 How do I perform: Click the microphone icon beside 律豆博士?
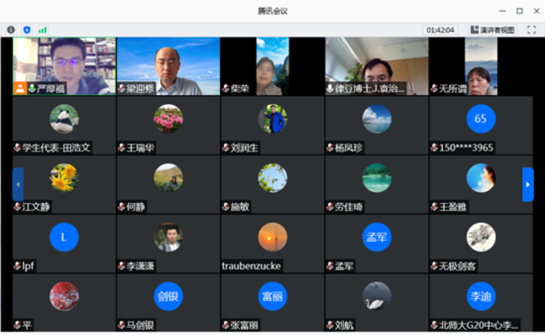click(x=330, y=88)
